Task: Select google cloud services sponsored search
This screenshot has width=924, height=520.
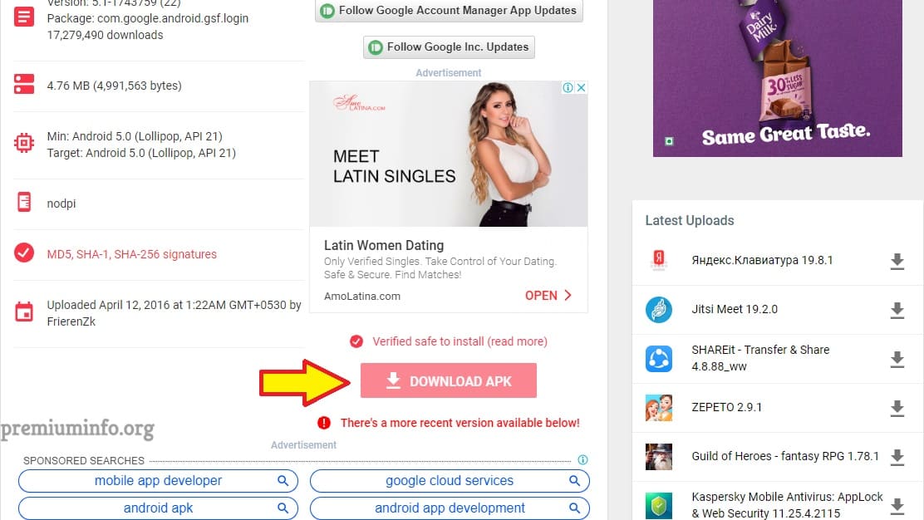Action: pos(450,481)
